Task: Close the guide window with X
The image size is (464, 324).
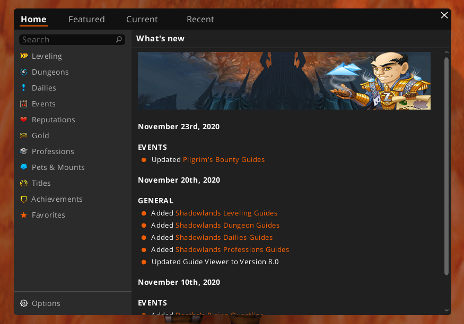Action: coord(444,15)
